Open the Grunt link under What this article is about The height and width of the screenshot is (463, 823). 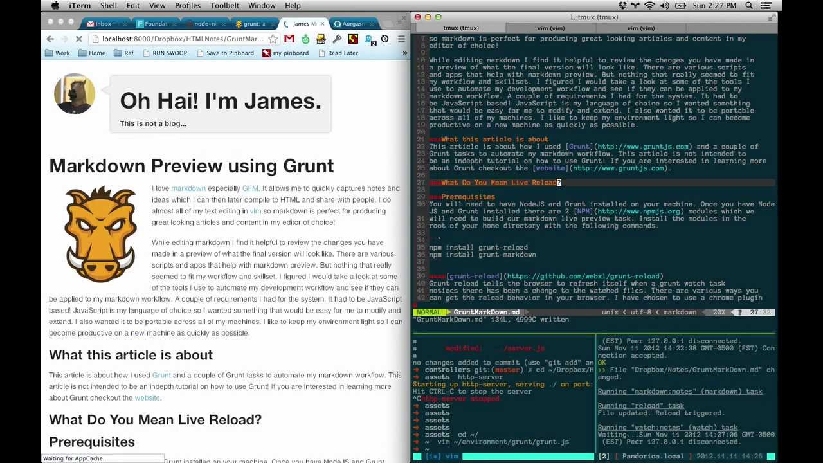tap(161, 375)
